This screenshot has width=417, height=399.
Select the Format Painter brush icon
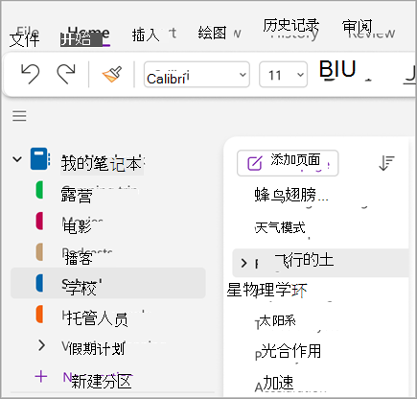click(112, 74)
